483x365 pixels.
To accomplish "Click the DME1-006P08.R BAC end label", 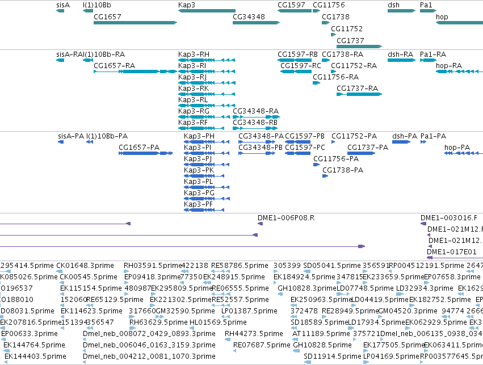I will coord(286,218).
